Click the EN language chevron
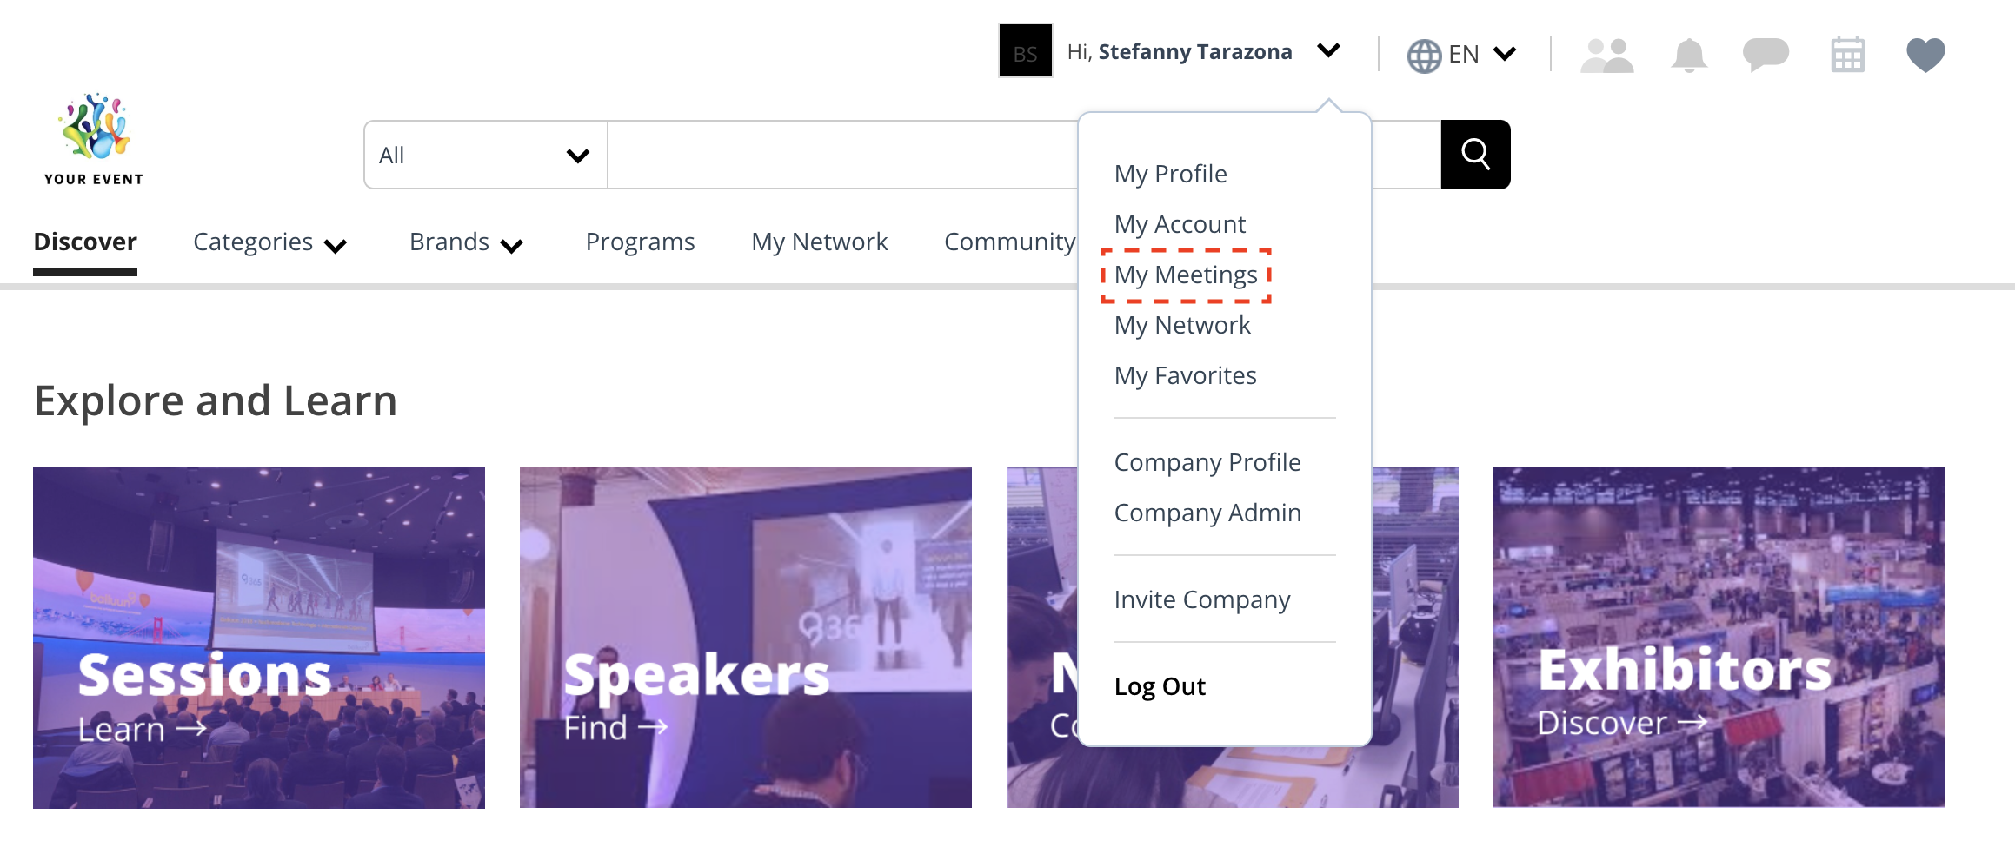This screenshot has height=867, width=2015. click(1505, 54)
